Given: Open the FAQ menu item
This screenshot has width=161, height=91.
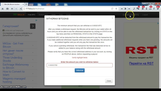Looking at the screenshot, I should coord(61,15).
